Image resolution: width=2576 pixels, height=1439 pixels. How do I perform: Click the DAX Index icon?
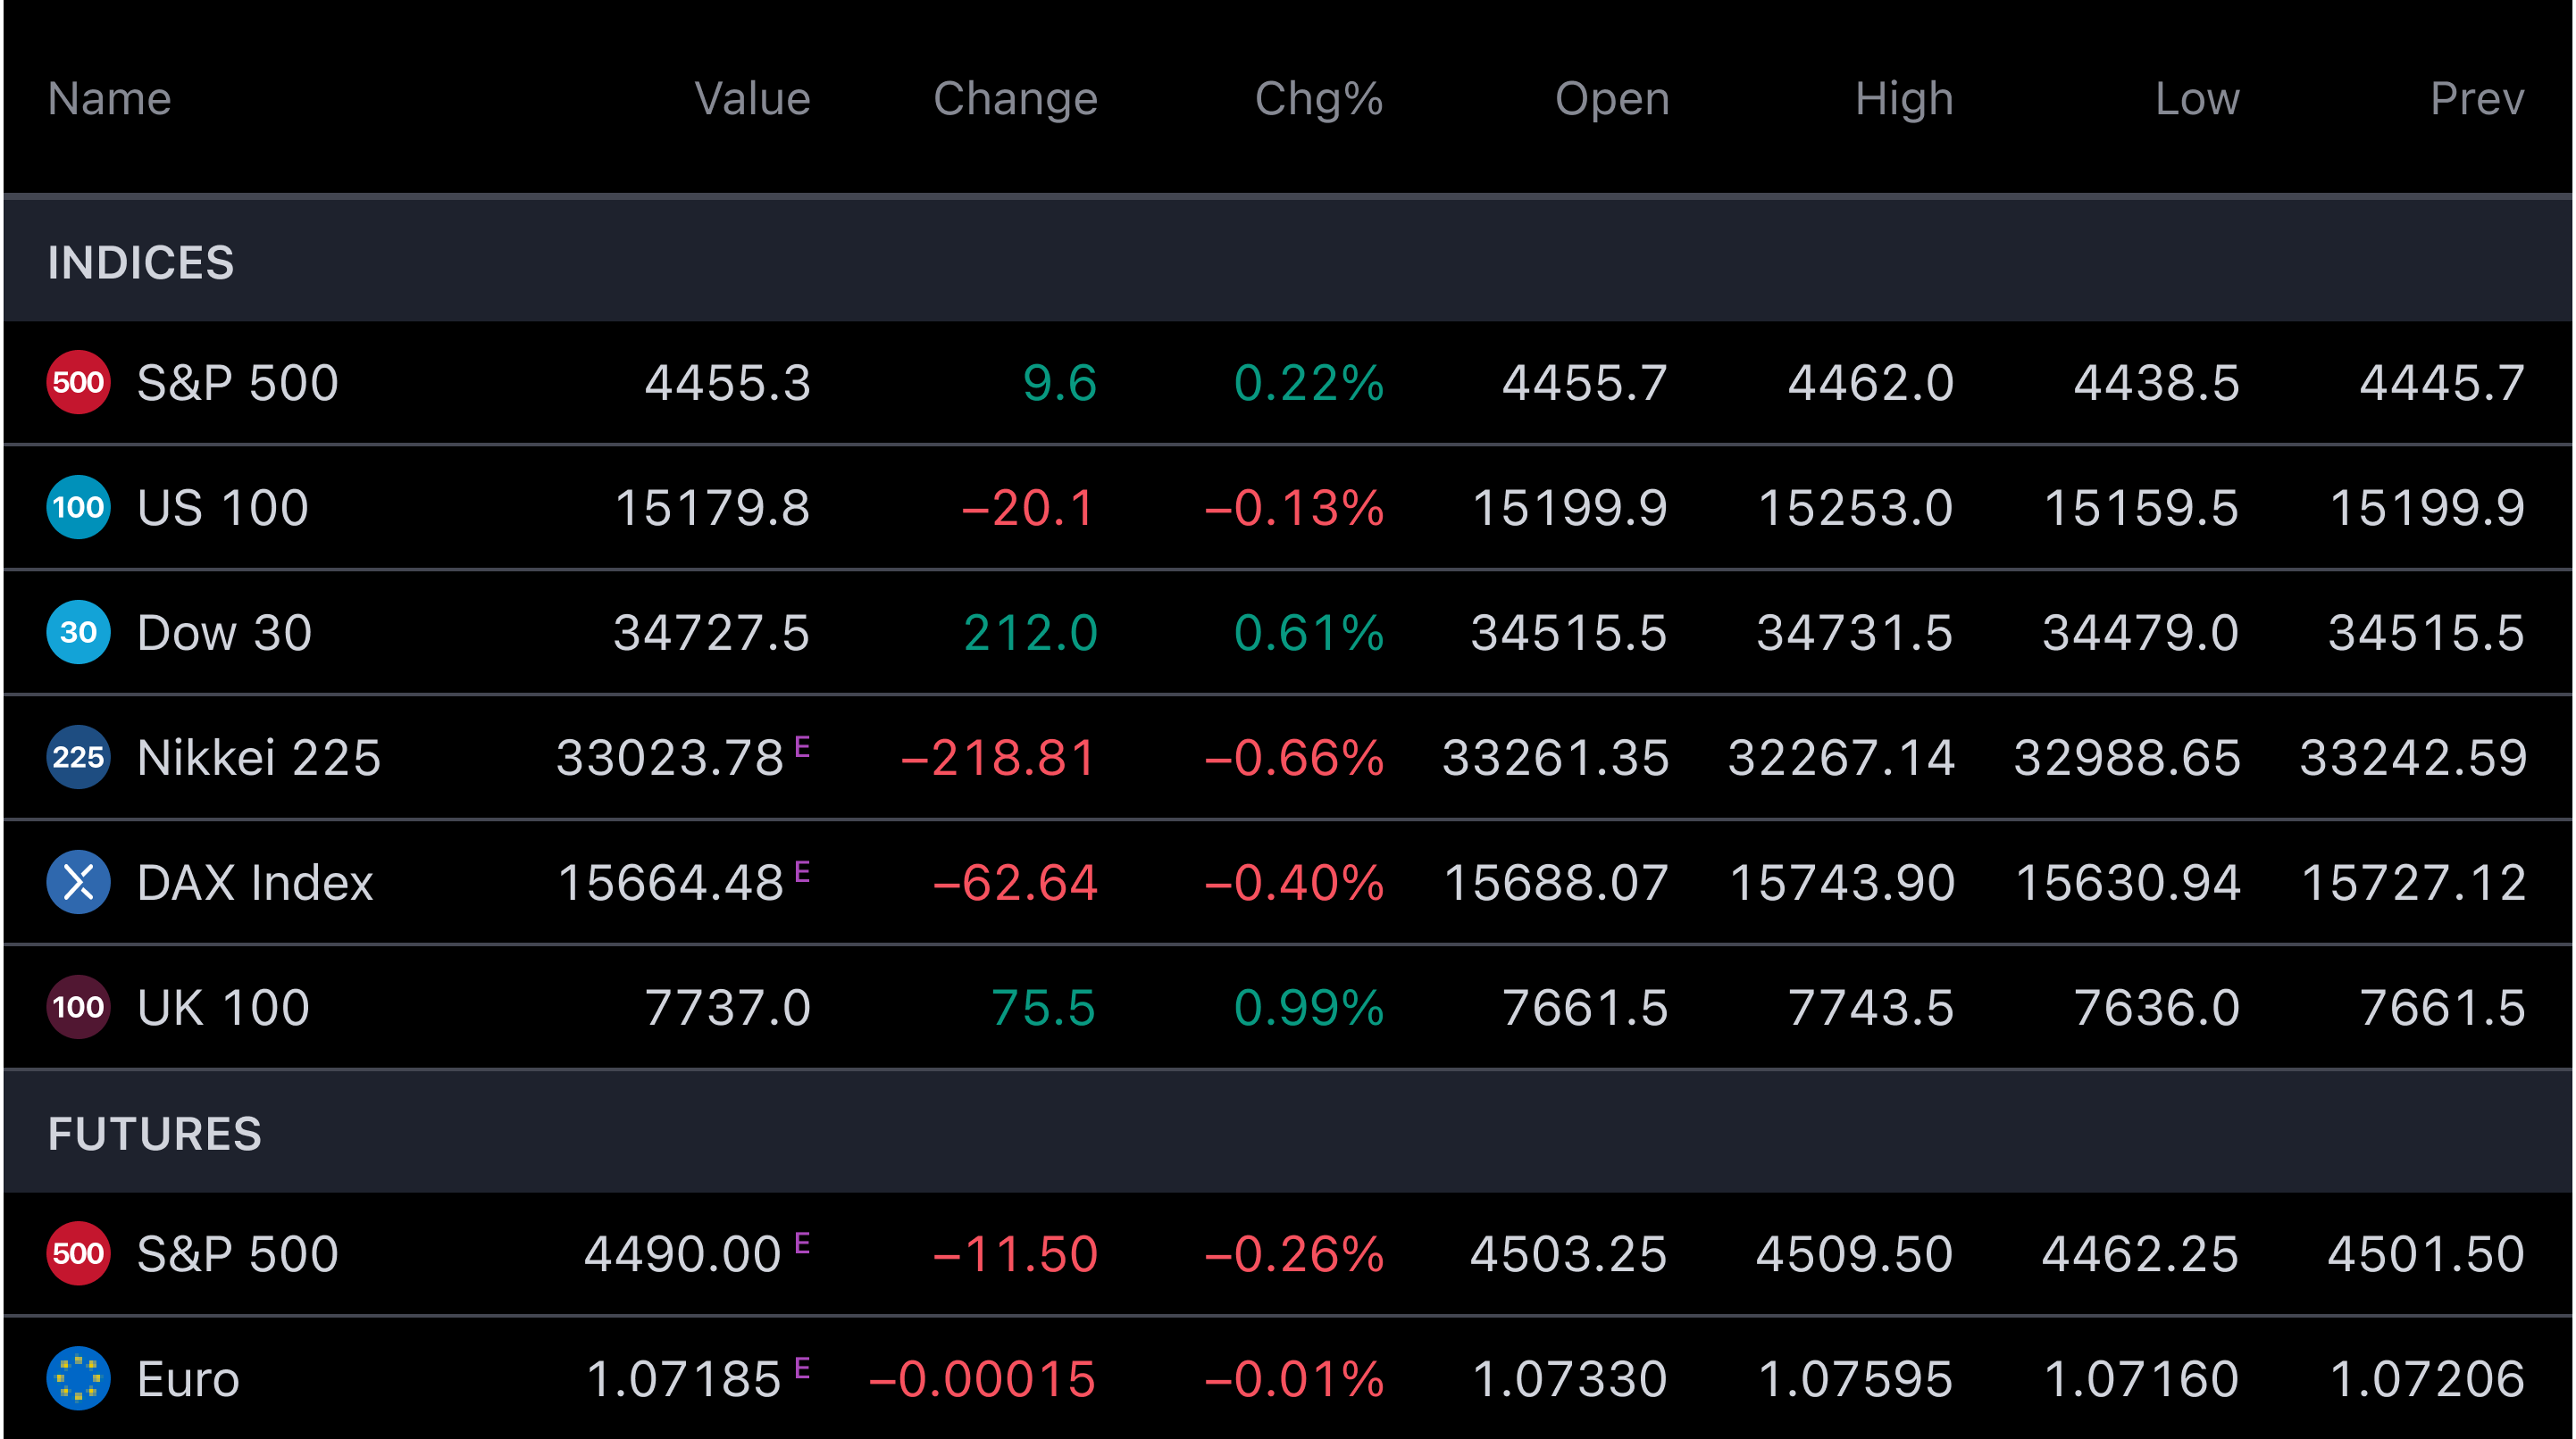[x=78, y=882]
